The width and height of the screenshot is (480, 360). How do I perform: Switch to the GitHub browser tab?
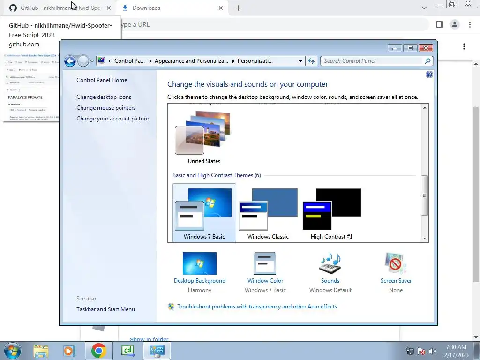[x=60, y=8]
